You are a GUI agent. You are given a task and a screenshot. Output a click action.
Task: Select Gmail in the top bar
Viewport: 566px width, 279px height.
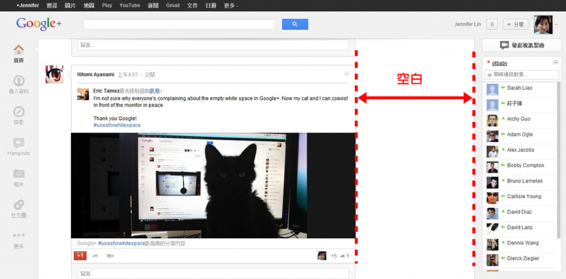173,6
